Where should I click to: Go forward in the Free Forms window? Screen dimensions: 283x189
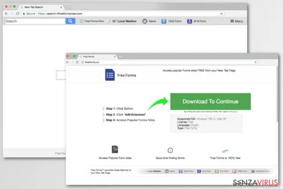pyautogui.click(x=73, y=62)
